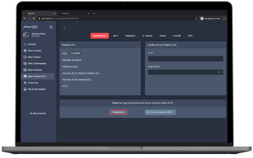Bookmark the page with star icon
The image size is (253, 158).
point(196,18)
